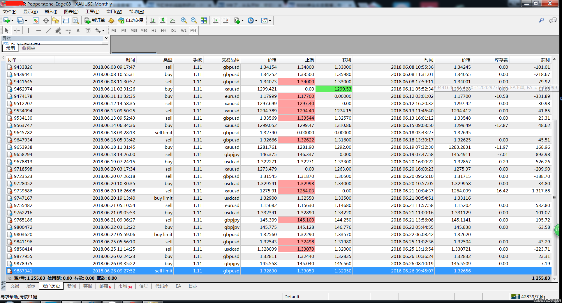The height and width of the screenshot is (303, 562).
Task: Open the 显示(V) menu
Action: (31, 12)
